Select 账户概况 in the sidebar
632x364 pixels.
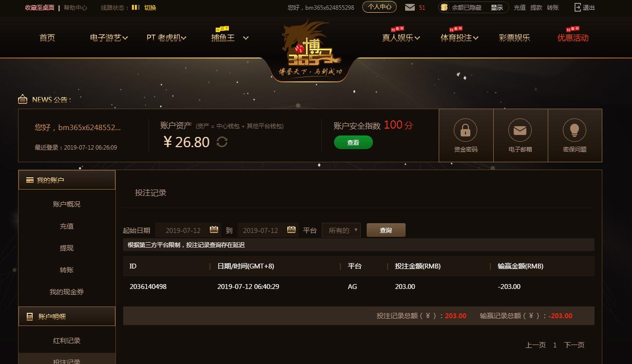67,204
